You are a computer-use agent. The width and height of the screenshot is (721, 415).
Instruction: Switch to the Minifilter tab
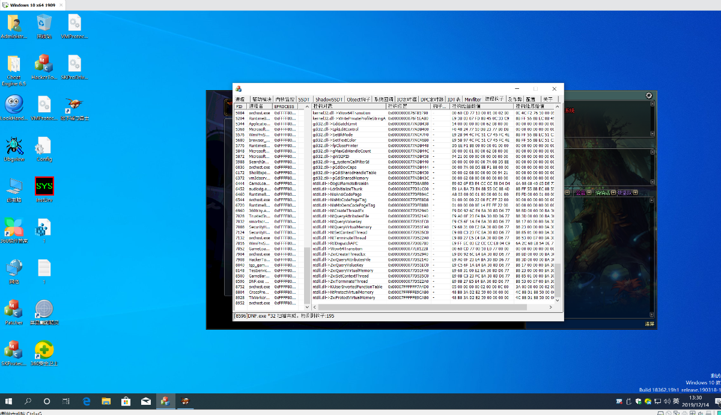(x=473, y=99)
